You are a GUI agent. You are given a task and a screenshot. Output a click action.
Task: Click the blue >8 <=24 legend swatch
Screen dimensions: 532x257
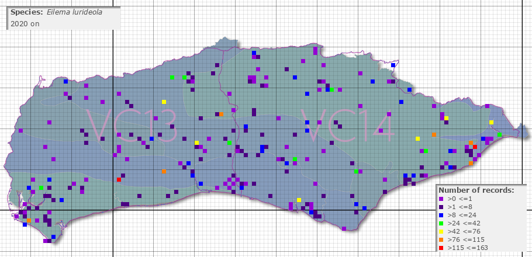tap(441, 216)
